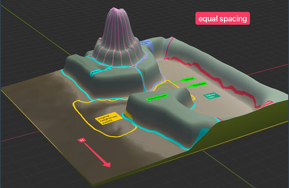Click the green 'Corollaire' label

pos(199,84)
